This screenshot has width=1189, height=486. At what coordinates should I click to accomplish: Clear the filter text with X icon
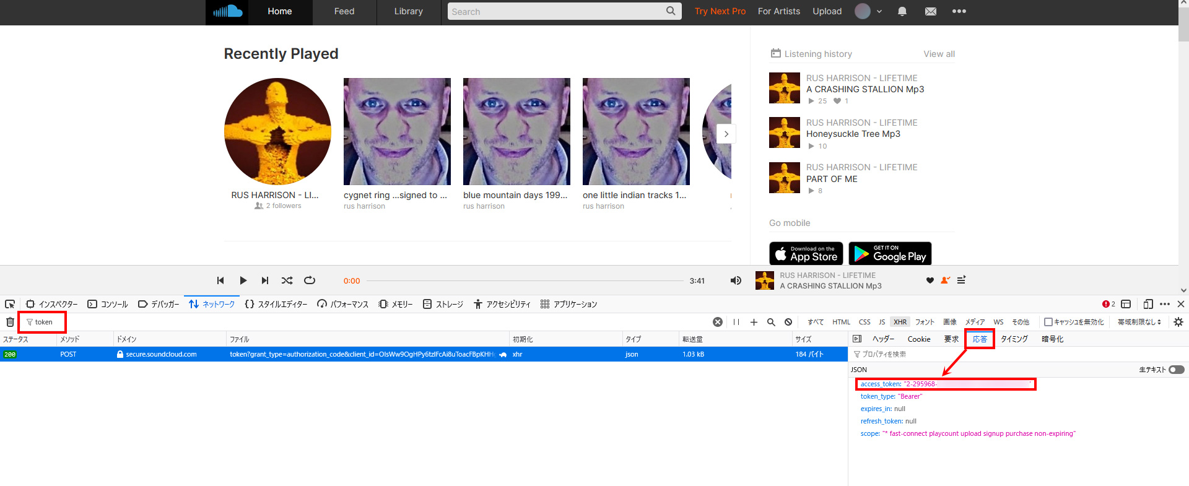pos(718,322)
